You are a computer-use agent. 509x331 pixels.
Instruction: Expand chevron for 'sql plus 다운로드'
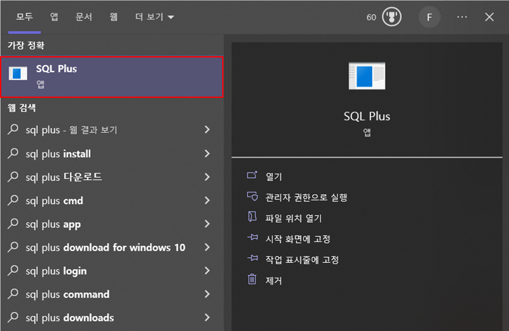207,177
